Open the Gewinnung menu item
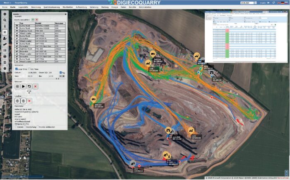This screenshot has width=290, height=180. click(x=36, y=7)
